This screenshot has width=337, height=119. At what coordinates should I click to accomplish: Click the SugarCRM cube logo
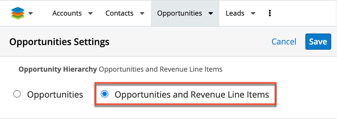pyautogui.click(x=18, y=13)
